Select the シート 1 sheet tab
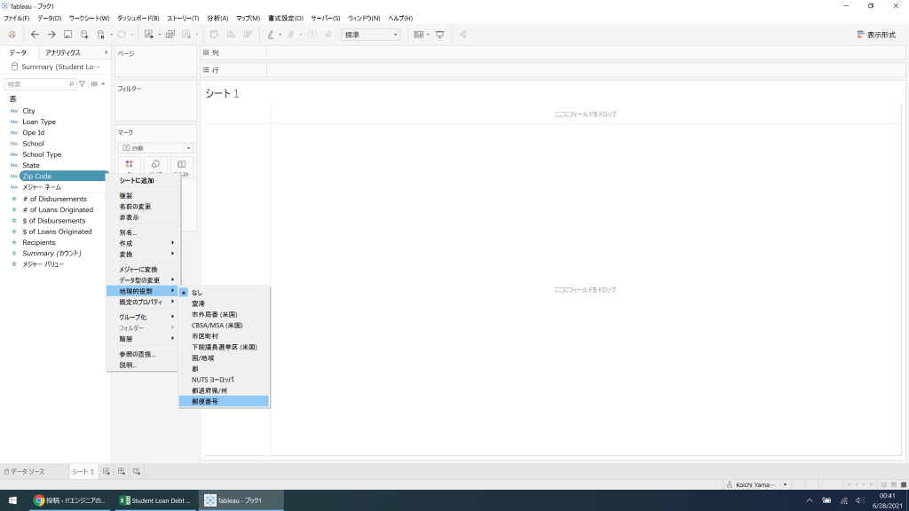 pos(83,472)
